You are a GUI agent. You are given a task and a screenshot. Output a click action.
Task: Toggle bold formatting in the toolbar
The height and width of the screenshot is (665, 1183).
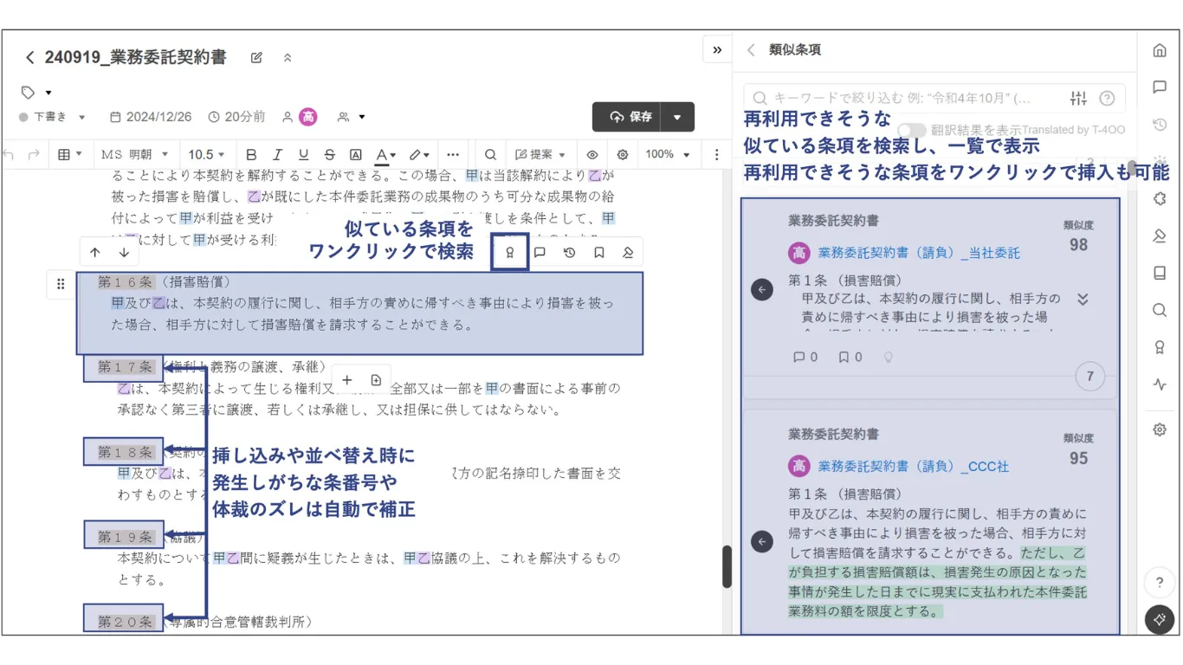click(x=251, y=154)
